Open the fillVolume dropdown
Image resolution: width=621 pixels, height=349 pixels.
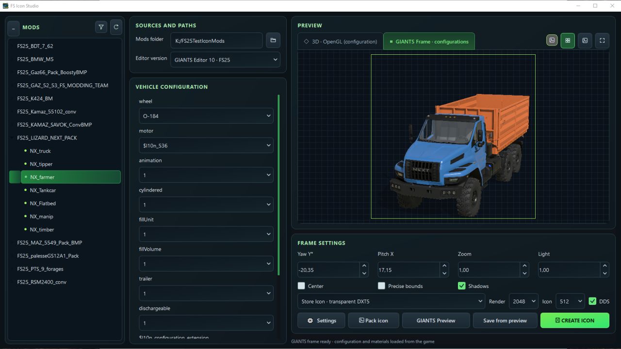click(206, 264)
